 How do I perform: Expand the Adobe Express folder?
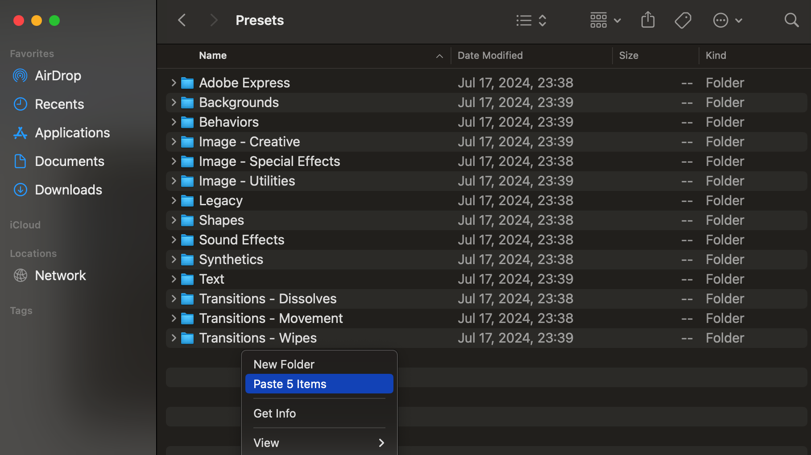(x=174, y=83)
